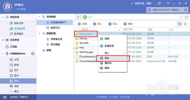Open 移动硬盘 mobile disk
This screenshot has height=100, width=190.
53,44
